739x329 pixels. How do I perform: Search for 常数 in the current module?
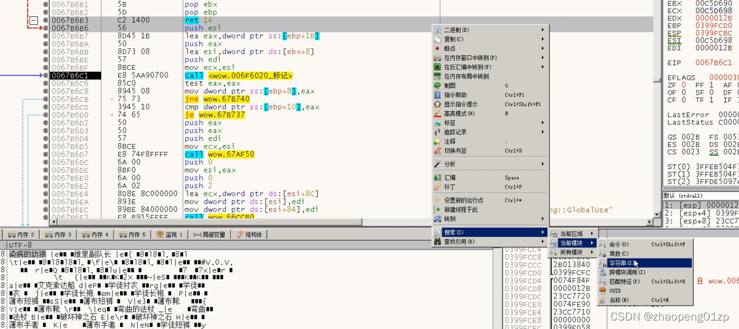point(645,253)
